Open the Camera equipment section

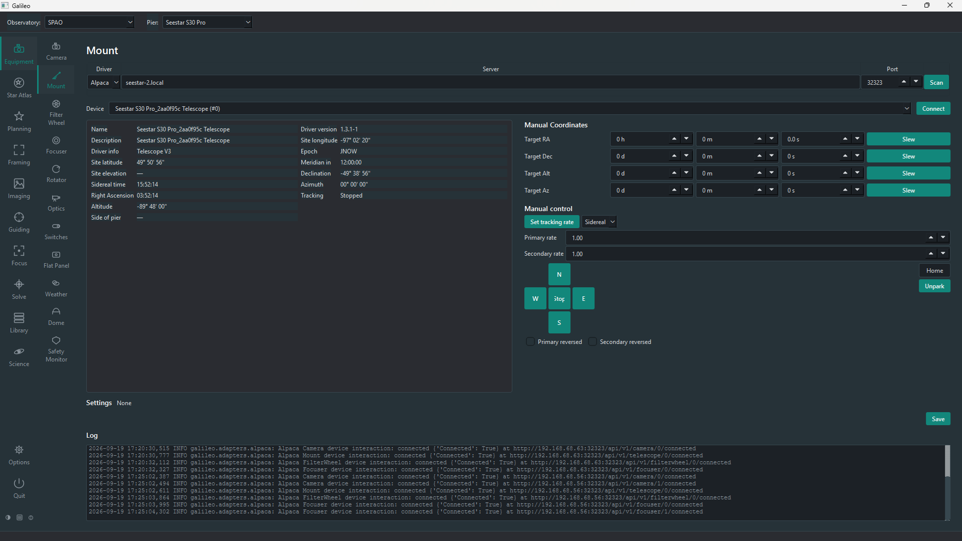tap(56, 51)
